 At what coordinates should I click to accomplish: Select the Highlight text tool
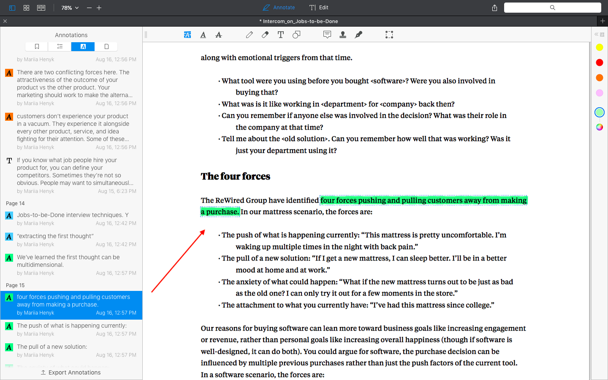187,35
